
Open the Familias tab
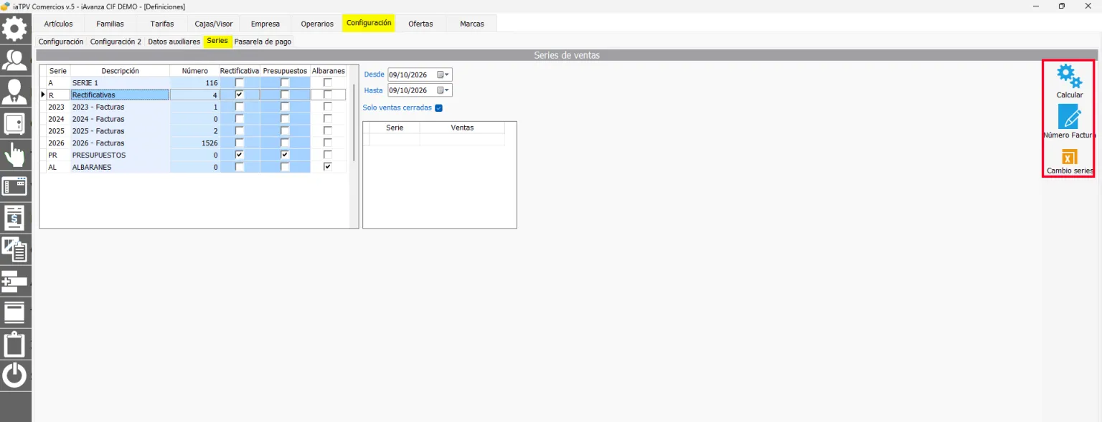point(110,24)
